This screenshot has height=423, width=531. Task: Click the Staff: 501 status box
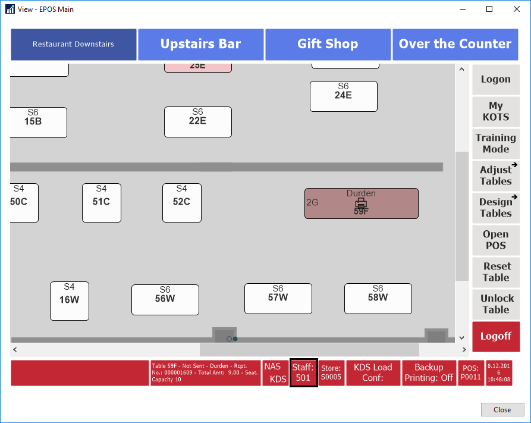303,373
